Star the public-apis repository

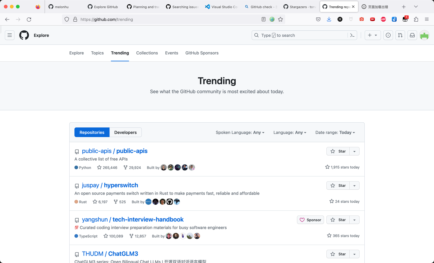[338, 151]
